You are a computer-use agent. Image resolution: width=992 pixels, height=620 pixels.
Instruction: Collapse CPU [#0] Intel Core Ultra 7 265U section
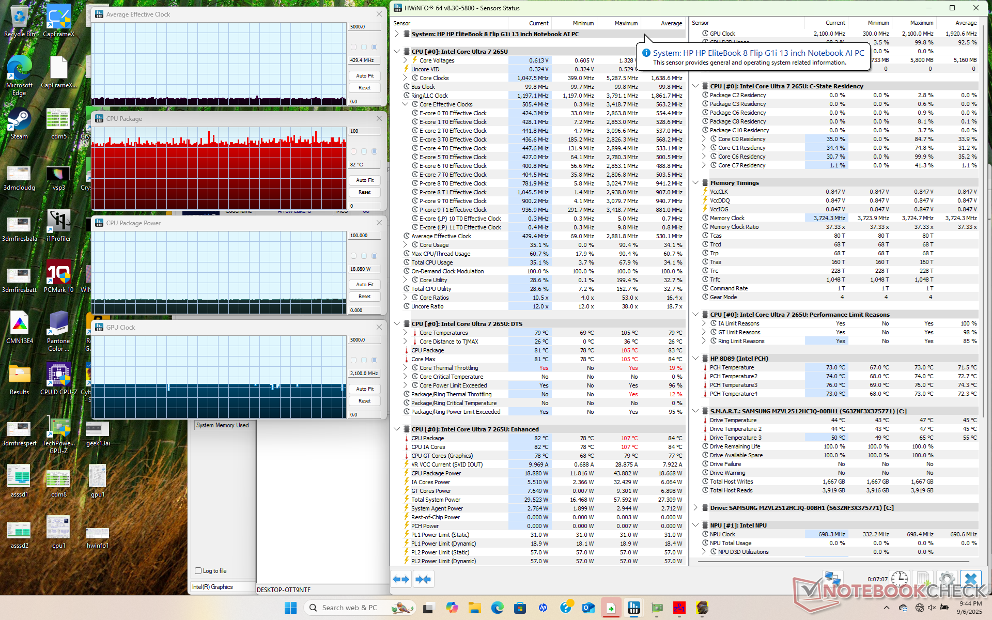click(397, 52)
